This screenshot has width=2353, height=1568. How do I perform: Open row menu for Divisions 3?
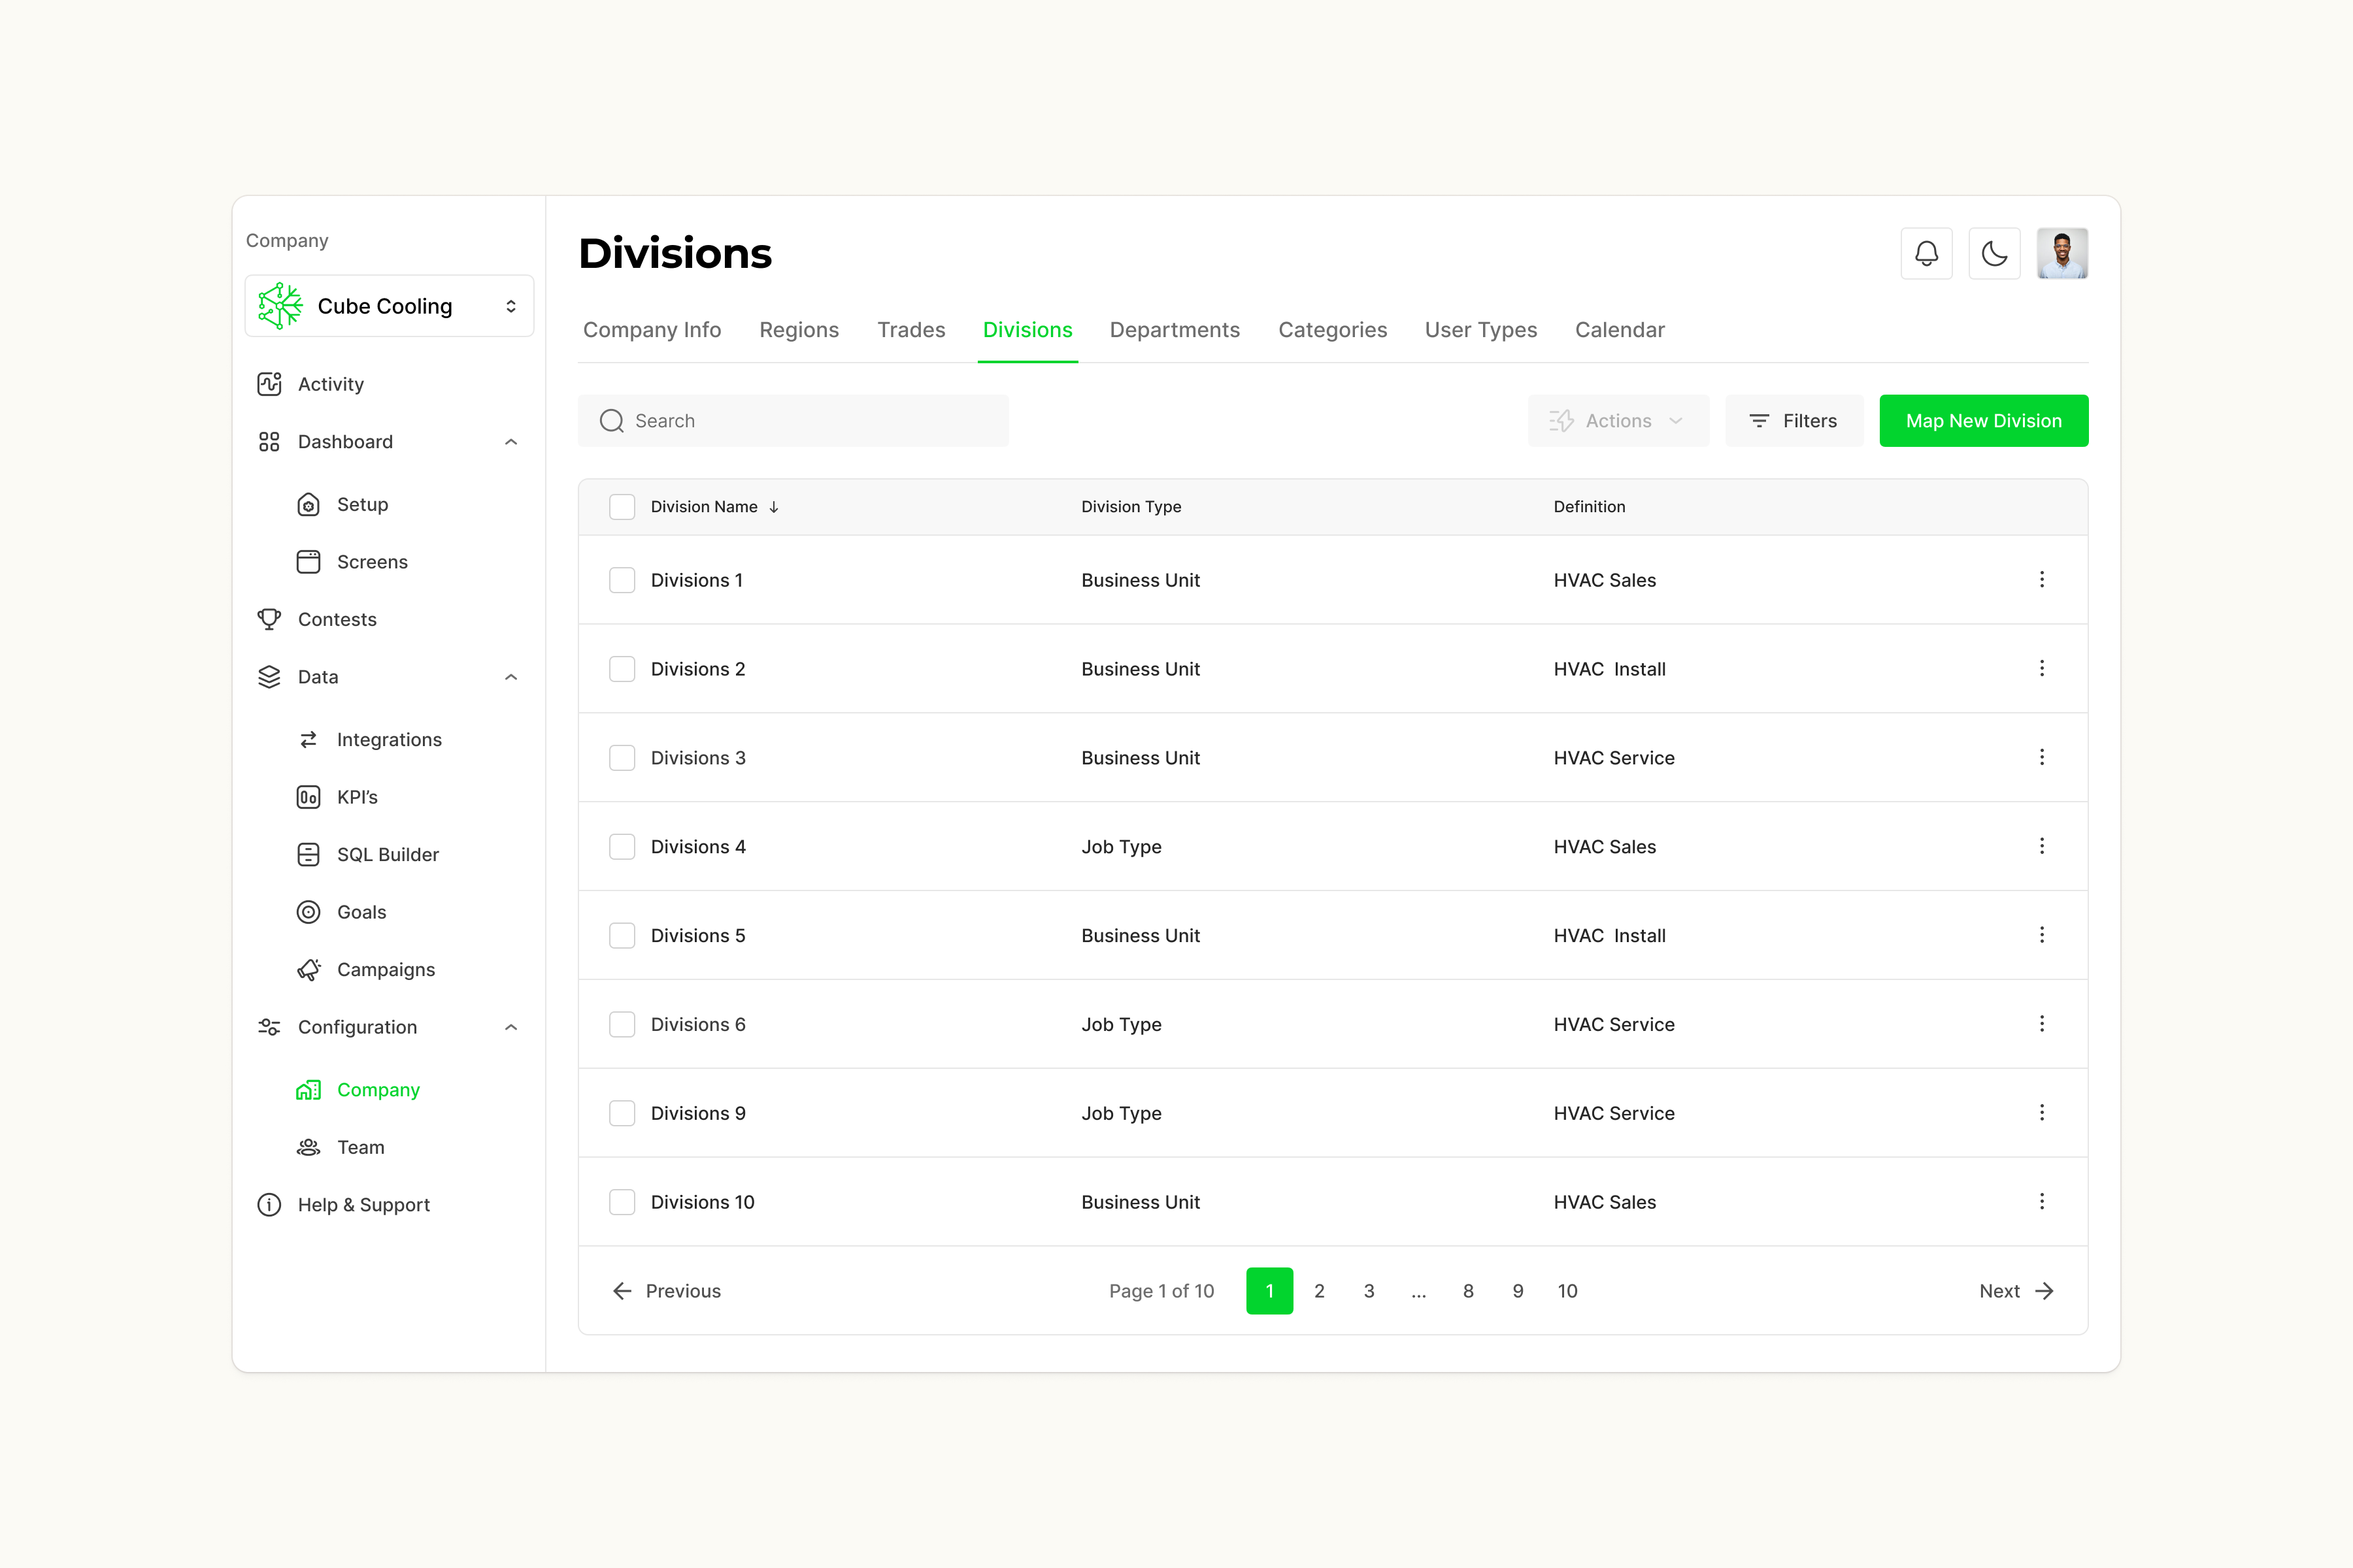2042,757
